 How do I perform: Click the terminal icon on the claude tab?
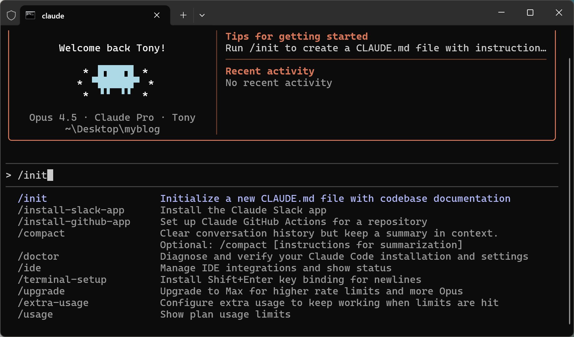pyautogui.click(x=30, y=15)
